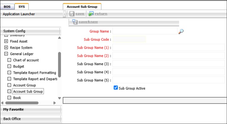Click the Sub Group Name (1) field
227x124 pixels.
tap(169, 47)
